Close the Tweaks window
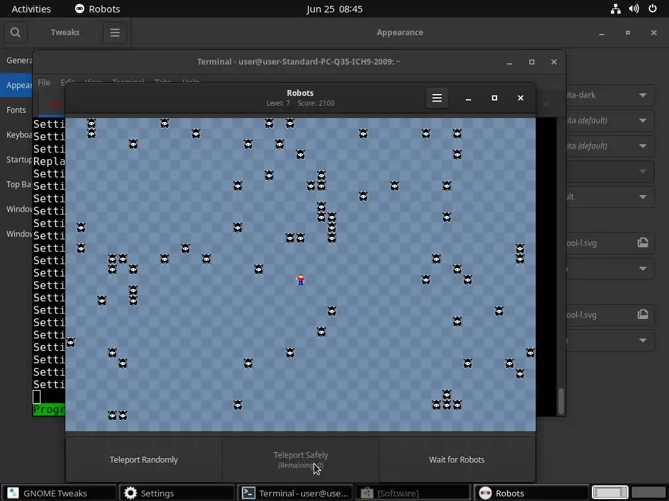 click(x=653, y=33)
